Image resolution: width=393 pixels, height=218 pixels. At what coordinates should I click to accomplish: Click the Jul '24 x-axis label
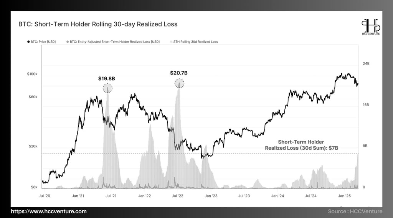click(x=311, y=196)
